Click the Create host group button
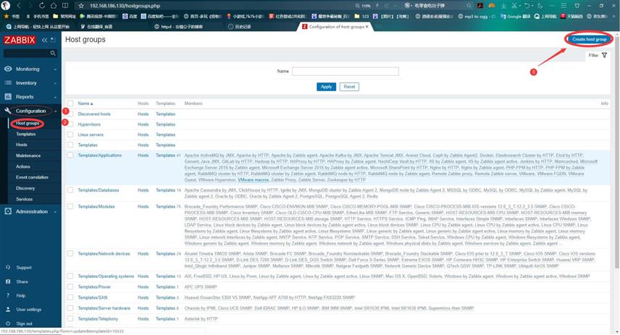 589,39
